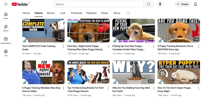202x97 pixels.
Task: Play the Are You Doing This thumbnail
Action: (179, 30)
